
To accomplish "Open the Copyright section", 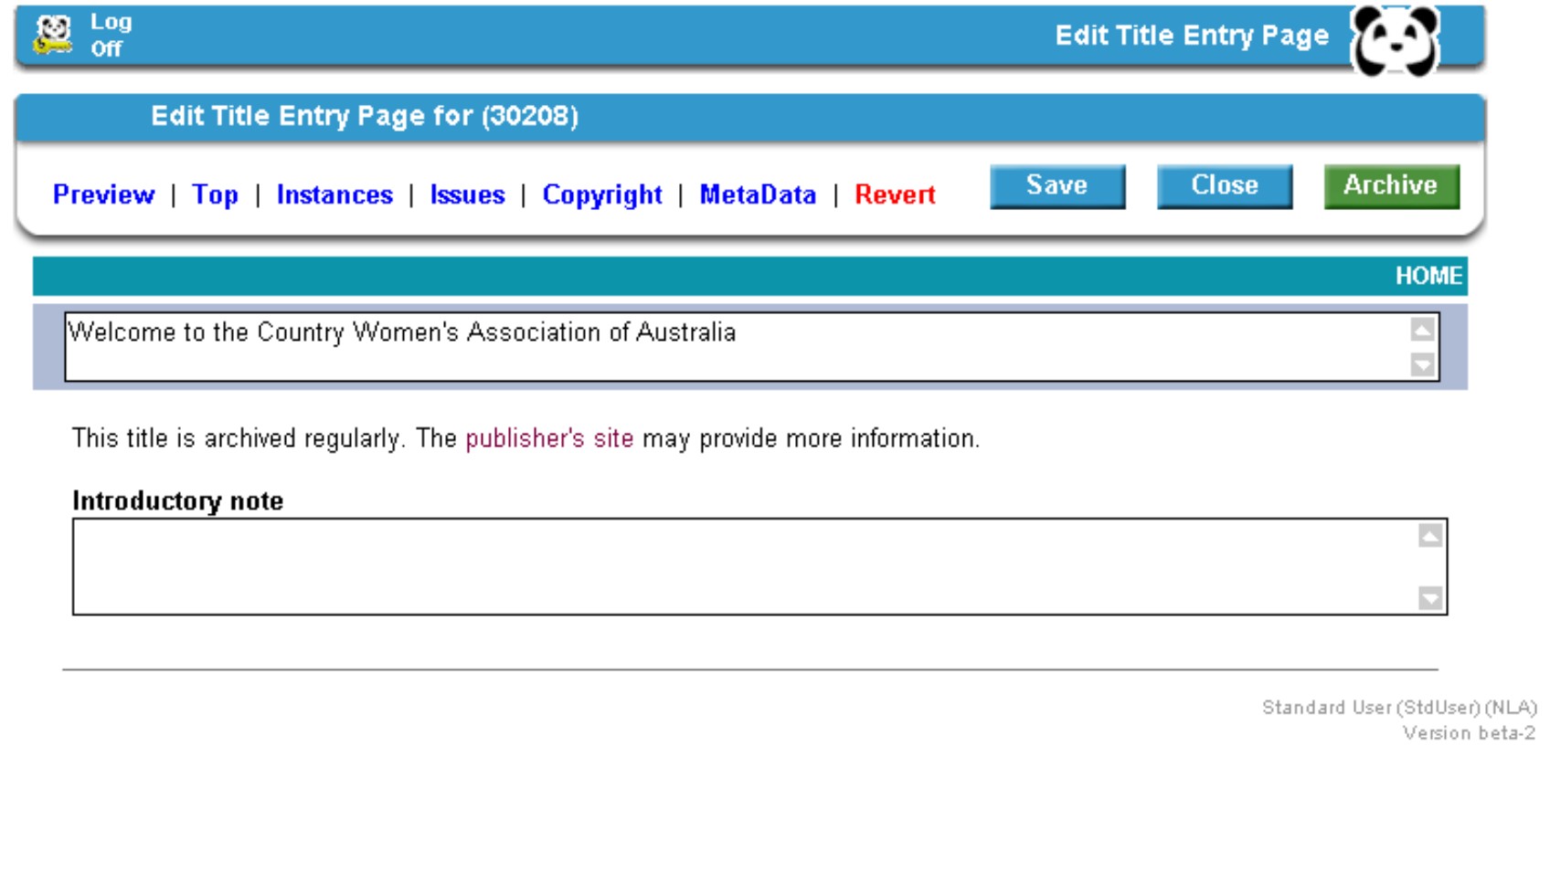I will [x=602, y=194].
